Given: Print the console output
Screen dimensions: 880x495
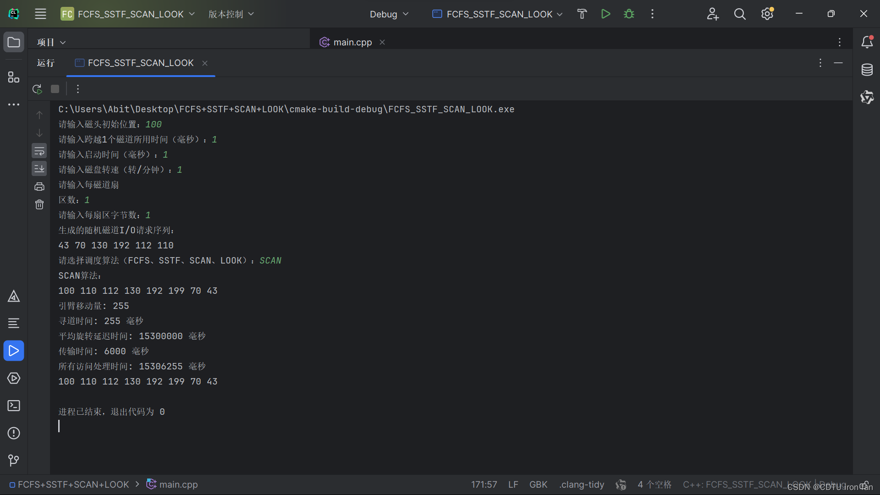Looking at the screenshot, I should click(39, 187).
